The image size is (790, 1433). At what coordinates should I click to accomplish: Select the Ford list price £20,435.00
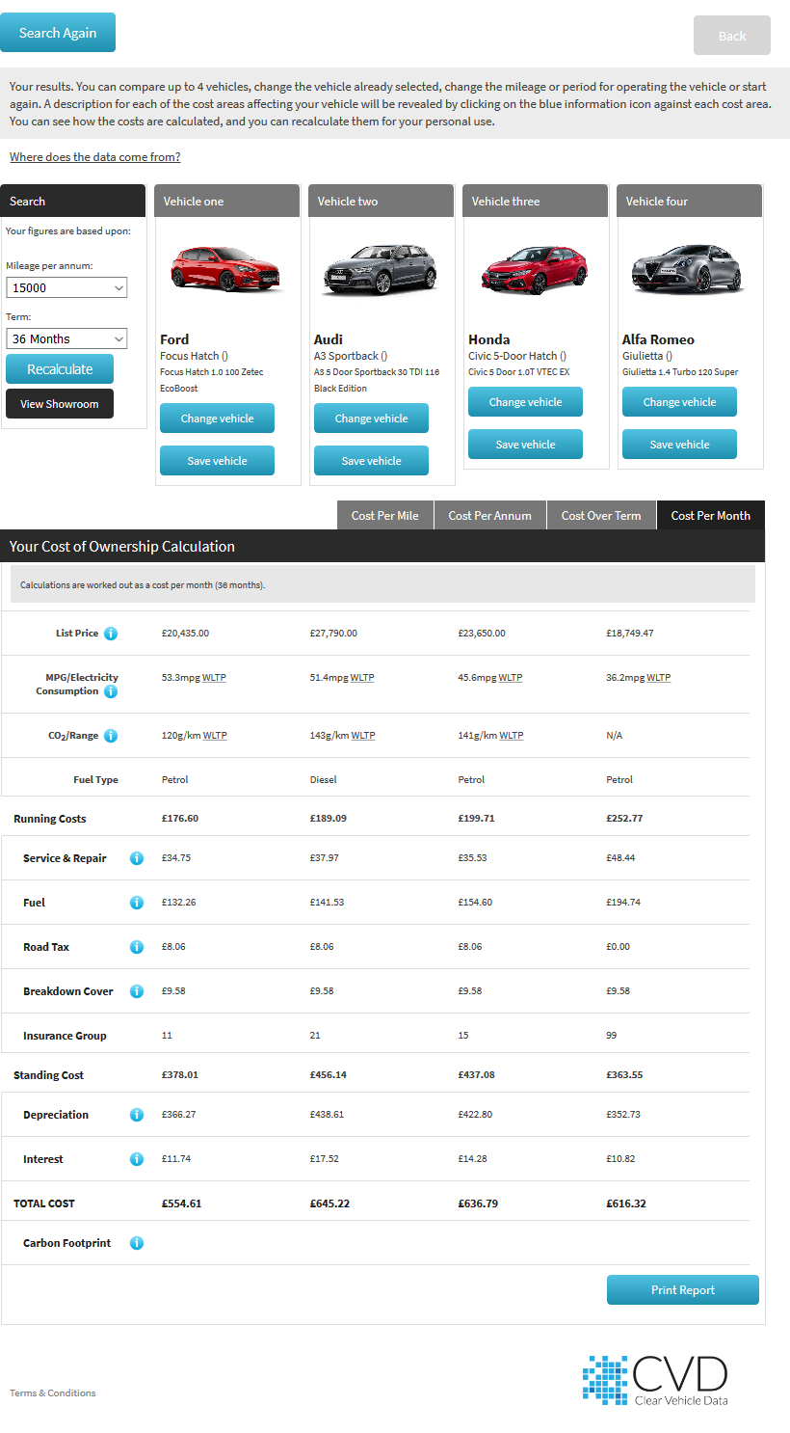[185, 634]
